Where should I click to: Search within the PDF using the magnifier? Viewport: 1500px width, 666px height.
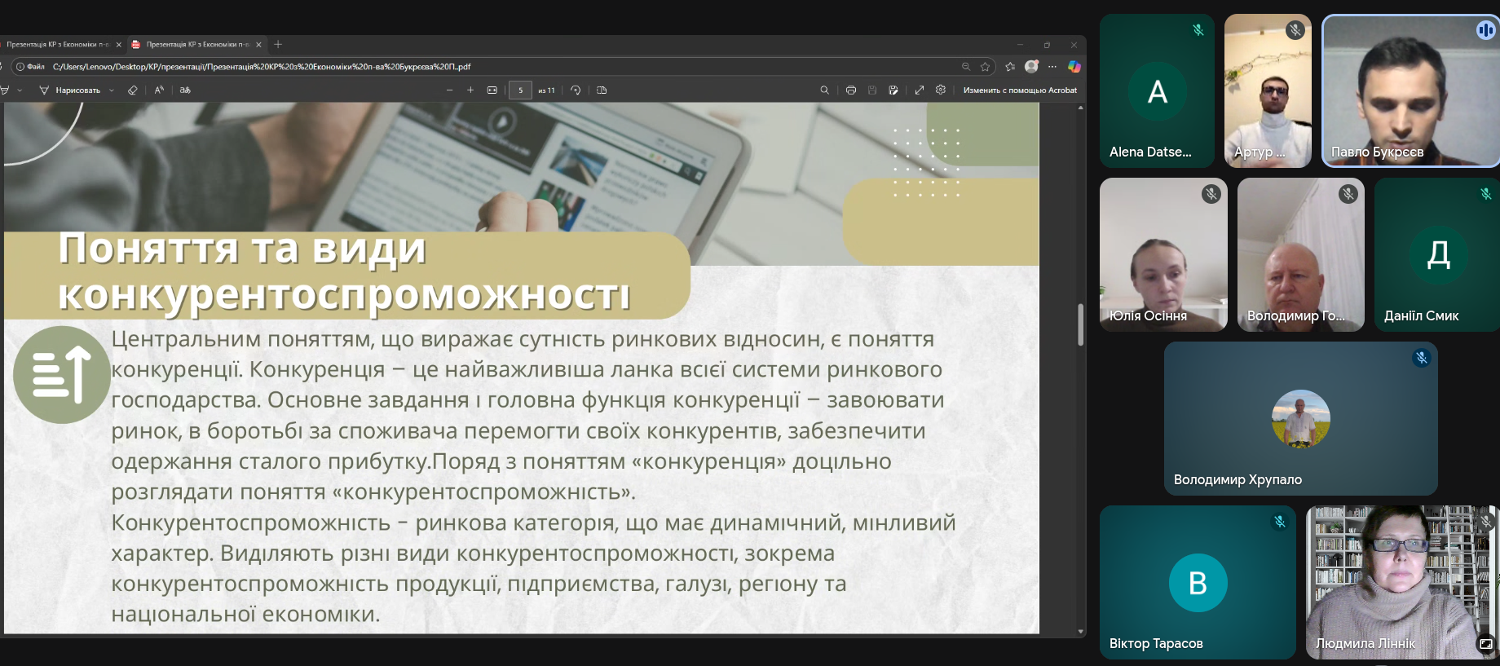[824, 90]
